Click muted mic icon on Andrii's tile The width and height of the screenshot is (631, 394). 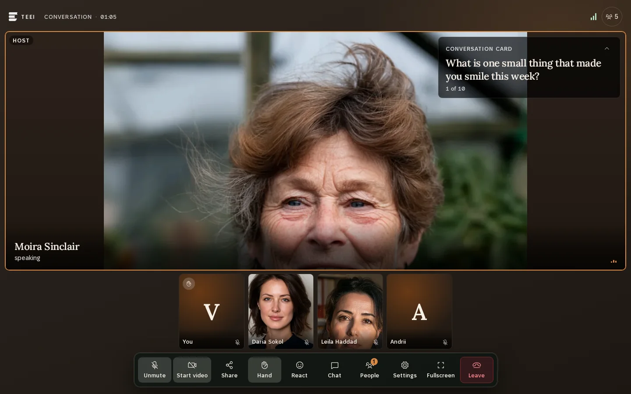[445, 342]
